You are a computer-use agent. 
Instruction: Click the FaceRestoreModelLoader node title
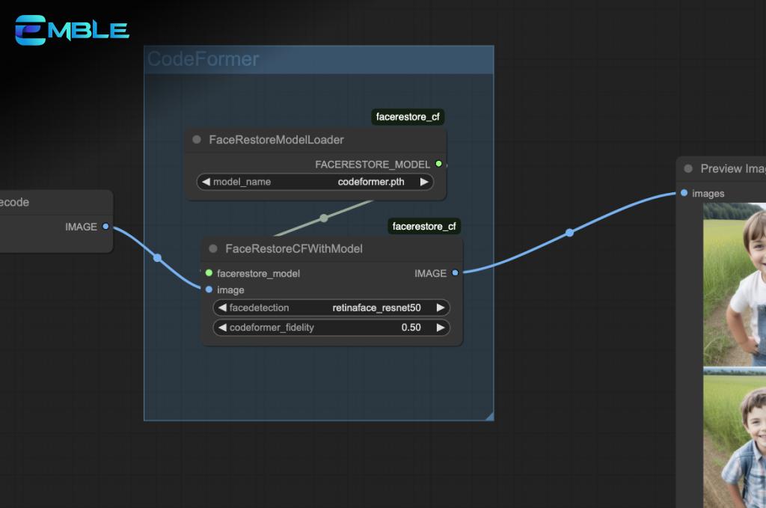pos(277,140)
